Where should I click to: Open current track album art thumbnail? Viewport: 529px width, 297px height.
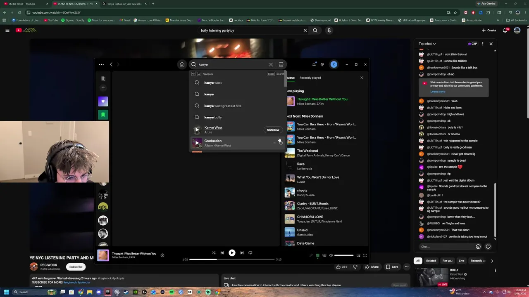(x=103, y=255)
